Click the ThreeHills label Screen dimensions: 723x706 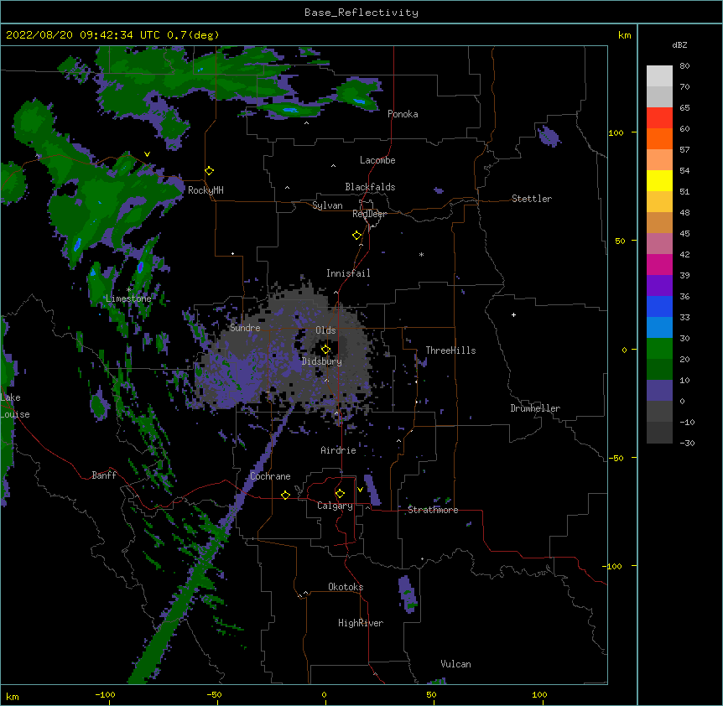[450, 350]
